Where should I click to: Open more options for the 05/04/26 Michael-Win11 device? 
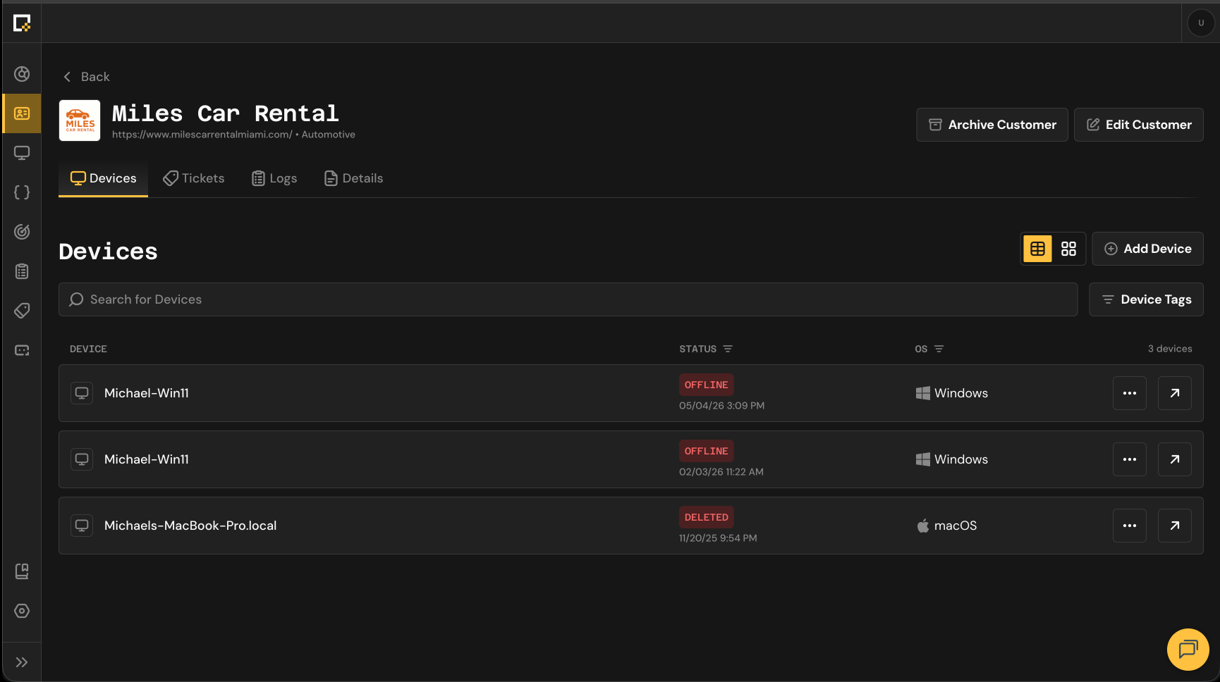point(1130,393)
